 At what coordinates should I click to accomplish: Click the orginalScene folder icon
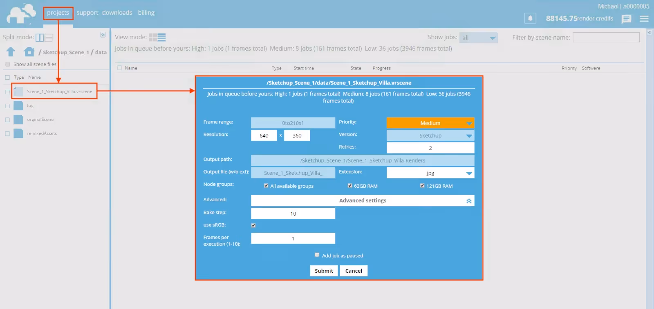coord(18,120)
